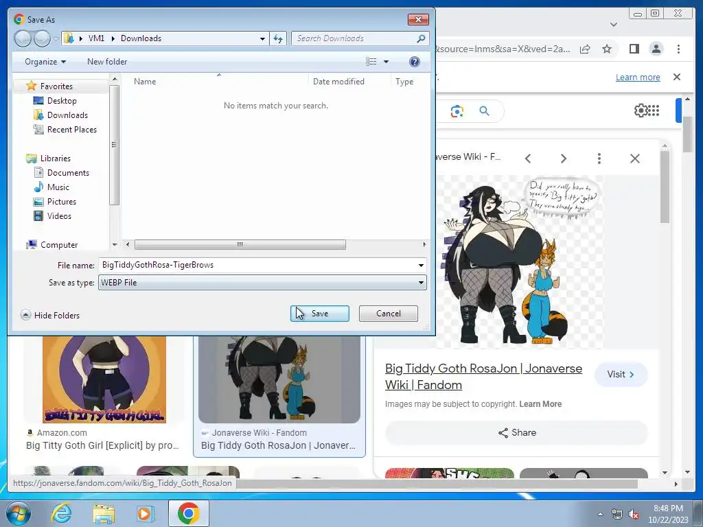The image size is (703, 527).
Task: Refresh the Downloads folder listing
Action: pos(278,38)
